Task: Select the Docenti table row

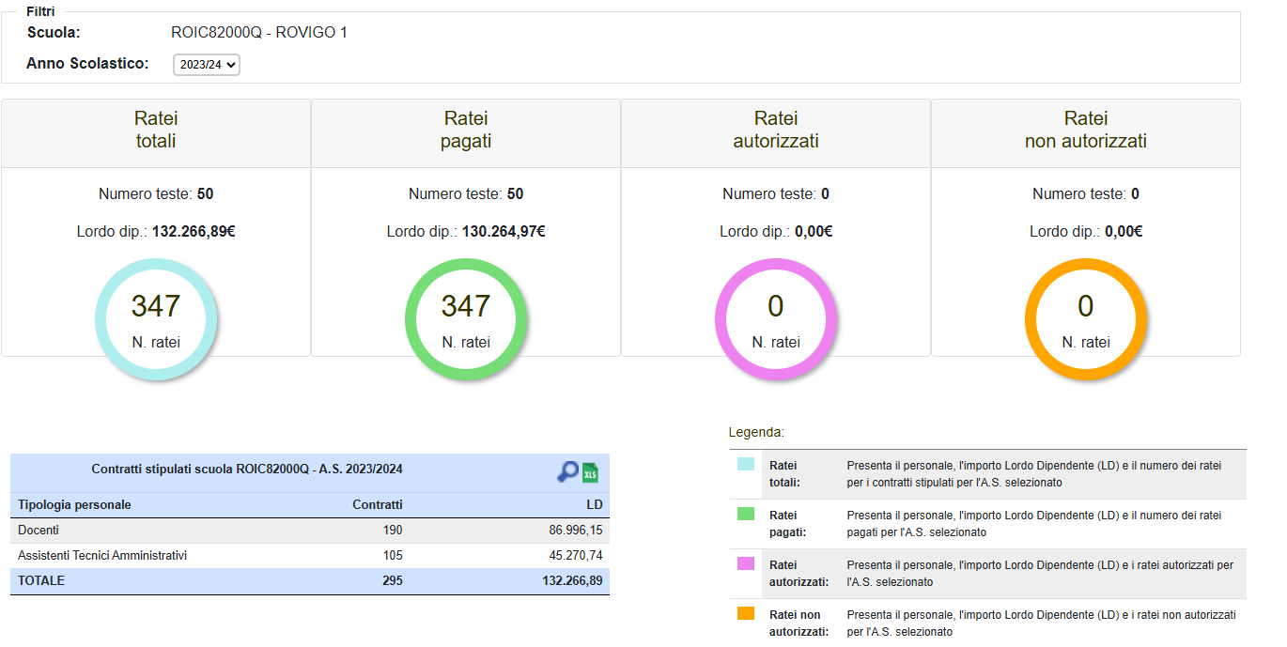Action: (310, 531)
